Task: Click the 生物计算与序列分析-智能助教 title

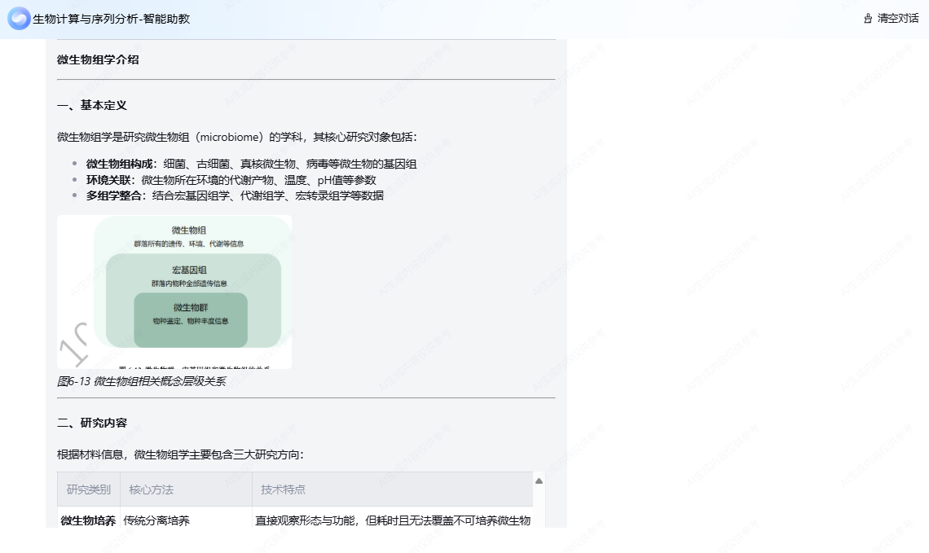Action: click(111, 19)
